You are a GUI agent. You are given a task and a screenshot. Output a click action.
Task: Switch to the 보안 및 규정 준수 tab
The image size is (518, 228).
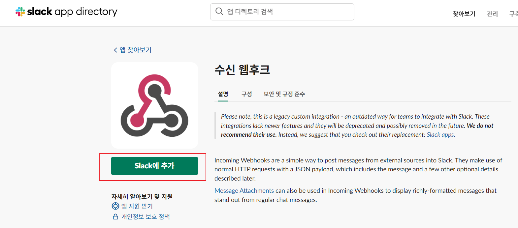click(x=284, y=94)
